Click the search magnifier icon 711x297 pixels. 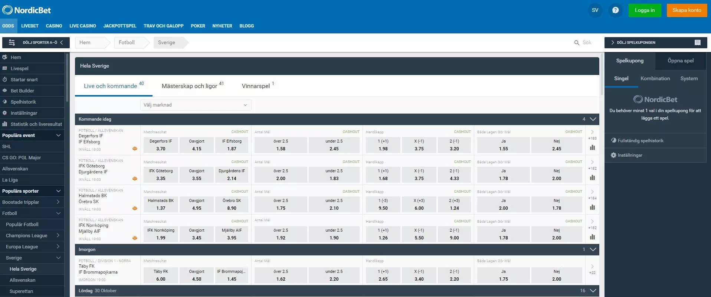(577, 43)
